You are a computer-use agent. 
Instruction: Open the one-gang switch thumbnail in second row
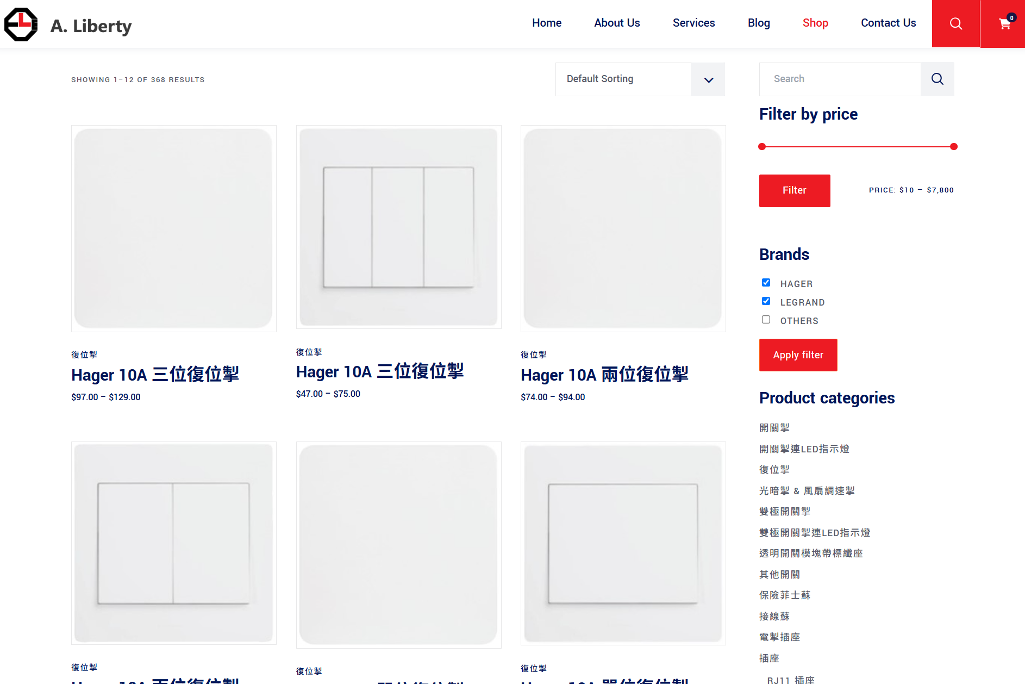[x=623, y=543]
